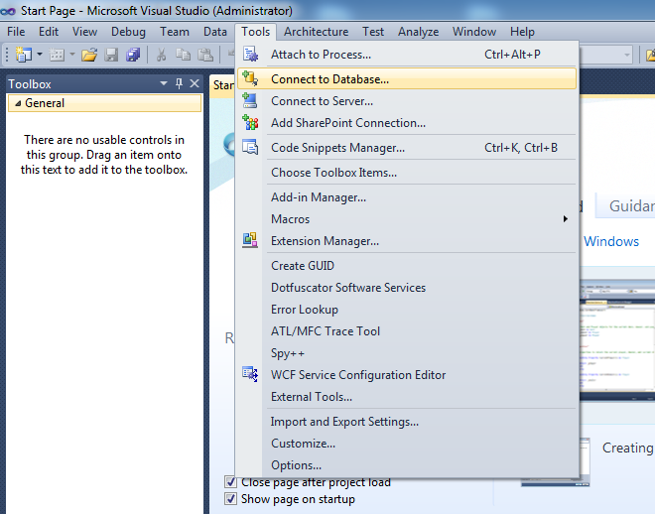Screen dimensions: 655x514
Task: Close the open Tools menu
Action: tap(255, 32)
